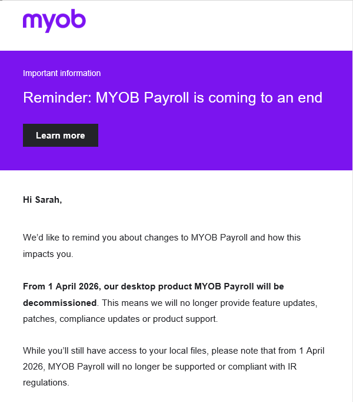Click the 'impacts you.' line of text

point(48,255)
